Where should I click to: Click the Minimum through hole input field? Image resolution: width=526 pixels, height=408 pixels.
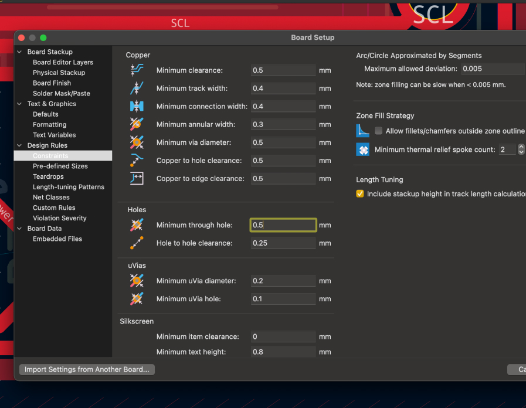pos(283,225)
